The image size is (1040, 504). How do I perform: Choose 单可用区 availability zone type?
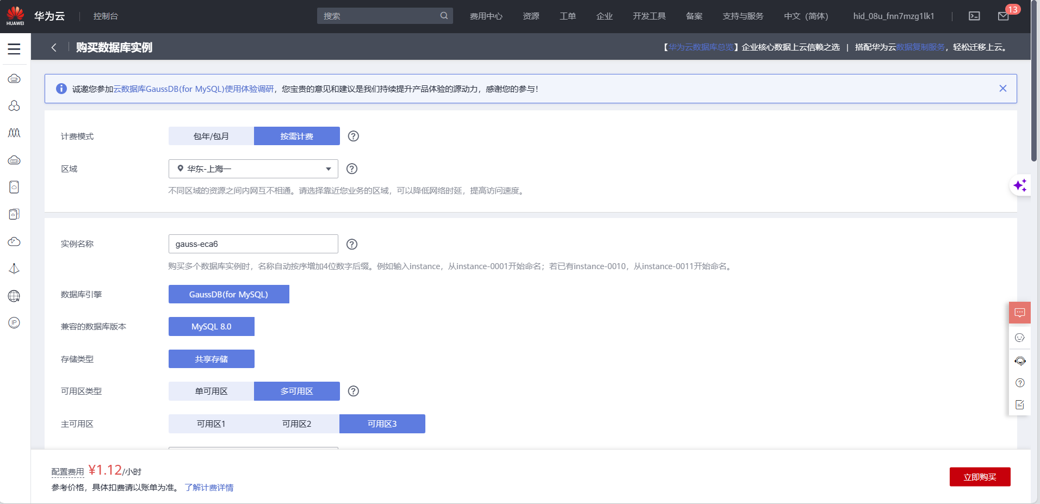(211, 391)
